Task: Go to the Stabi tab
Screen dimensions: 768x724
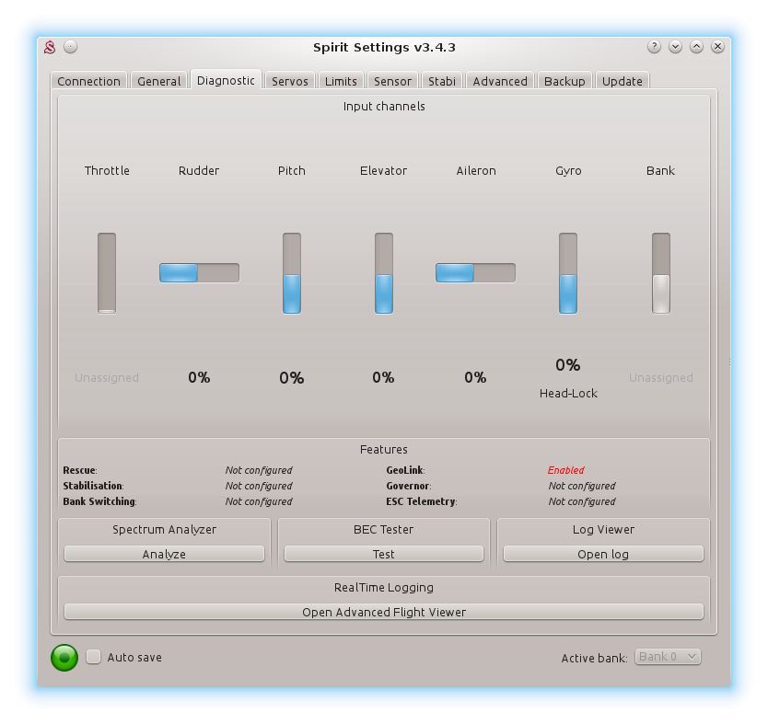Action: [442, 81]
